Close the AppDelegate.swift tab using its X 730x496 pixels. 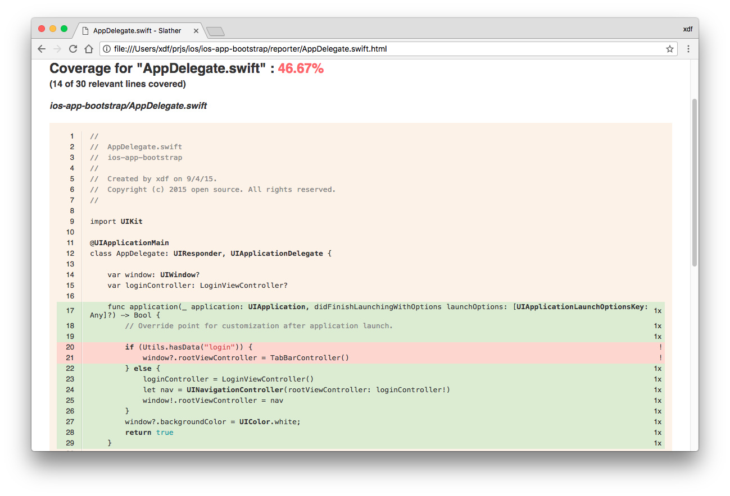pyautogui.click(x=196, y=31)
